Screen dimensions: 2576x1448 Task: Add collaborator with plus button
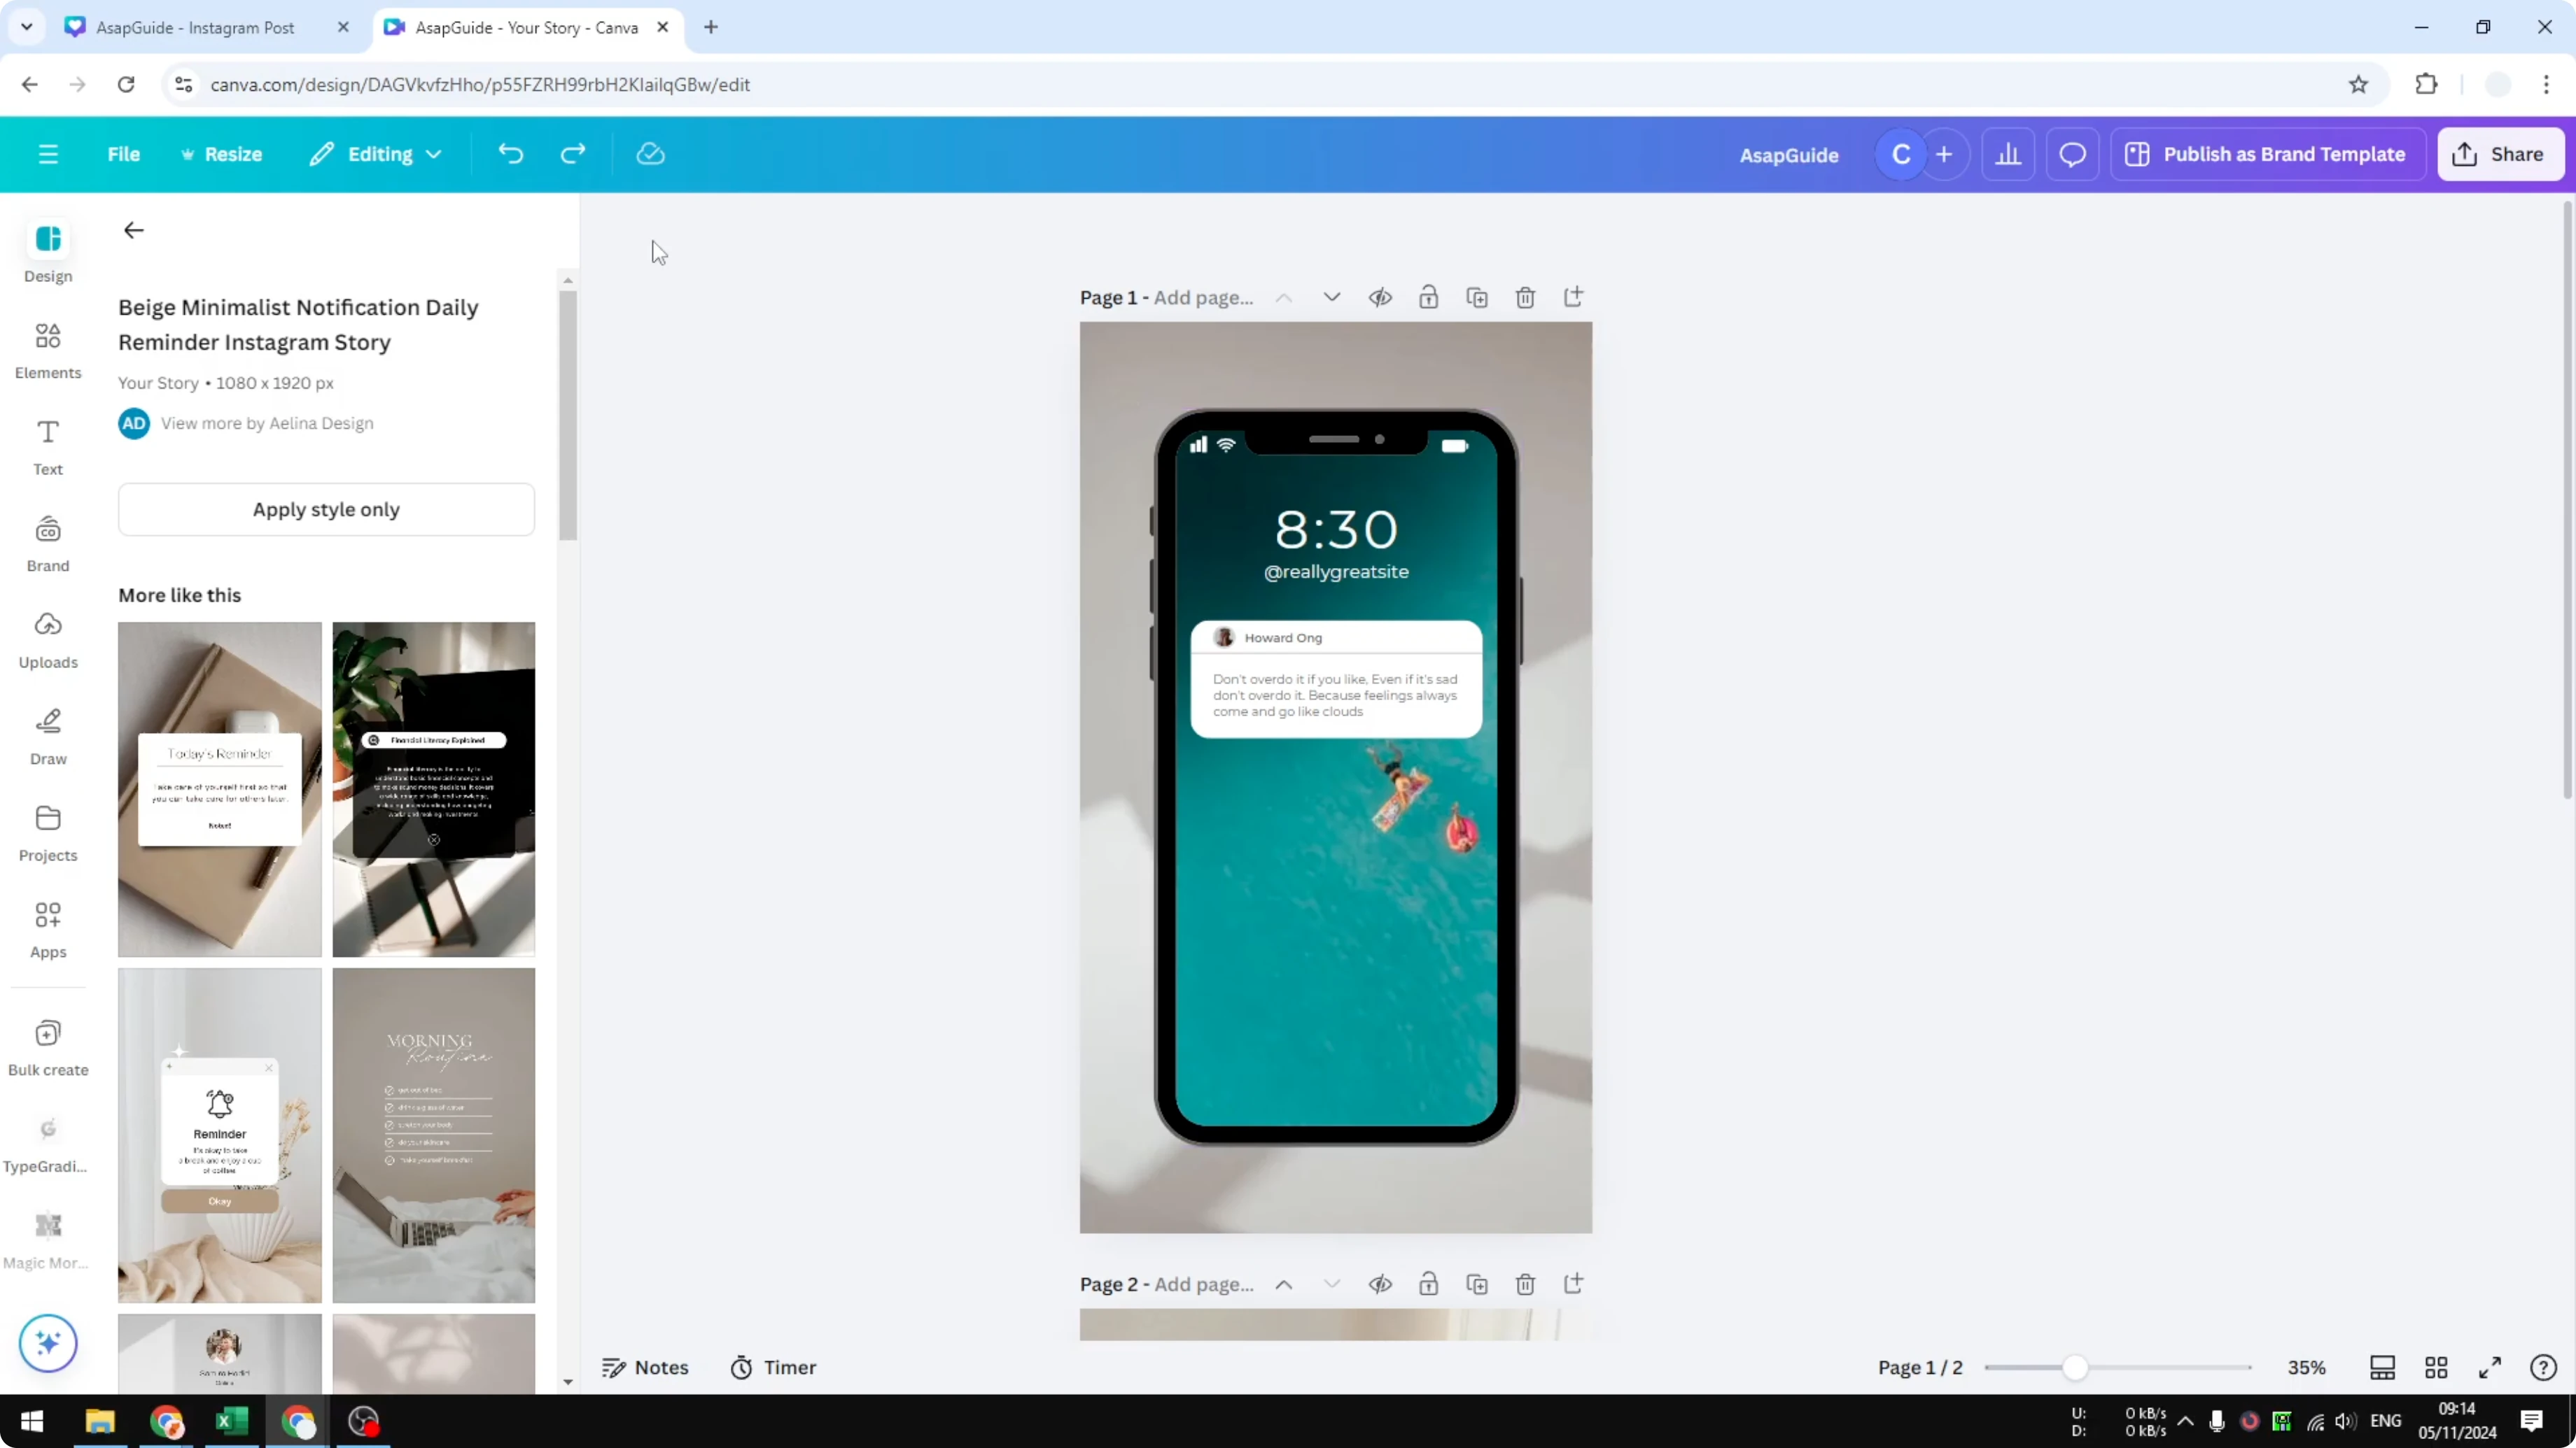[1944, 154]
